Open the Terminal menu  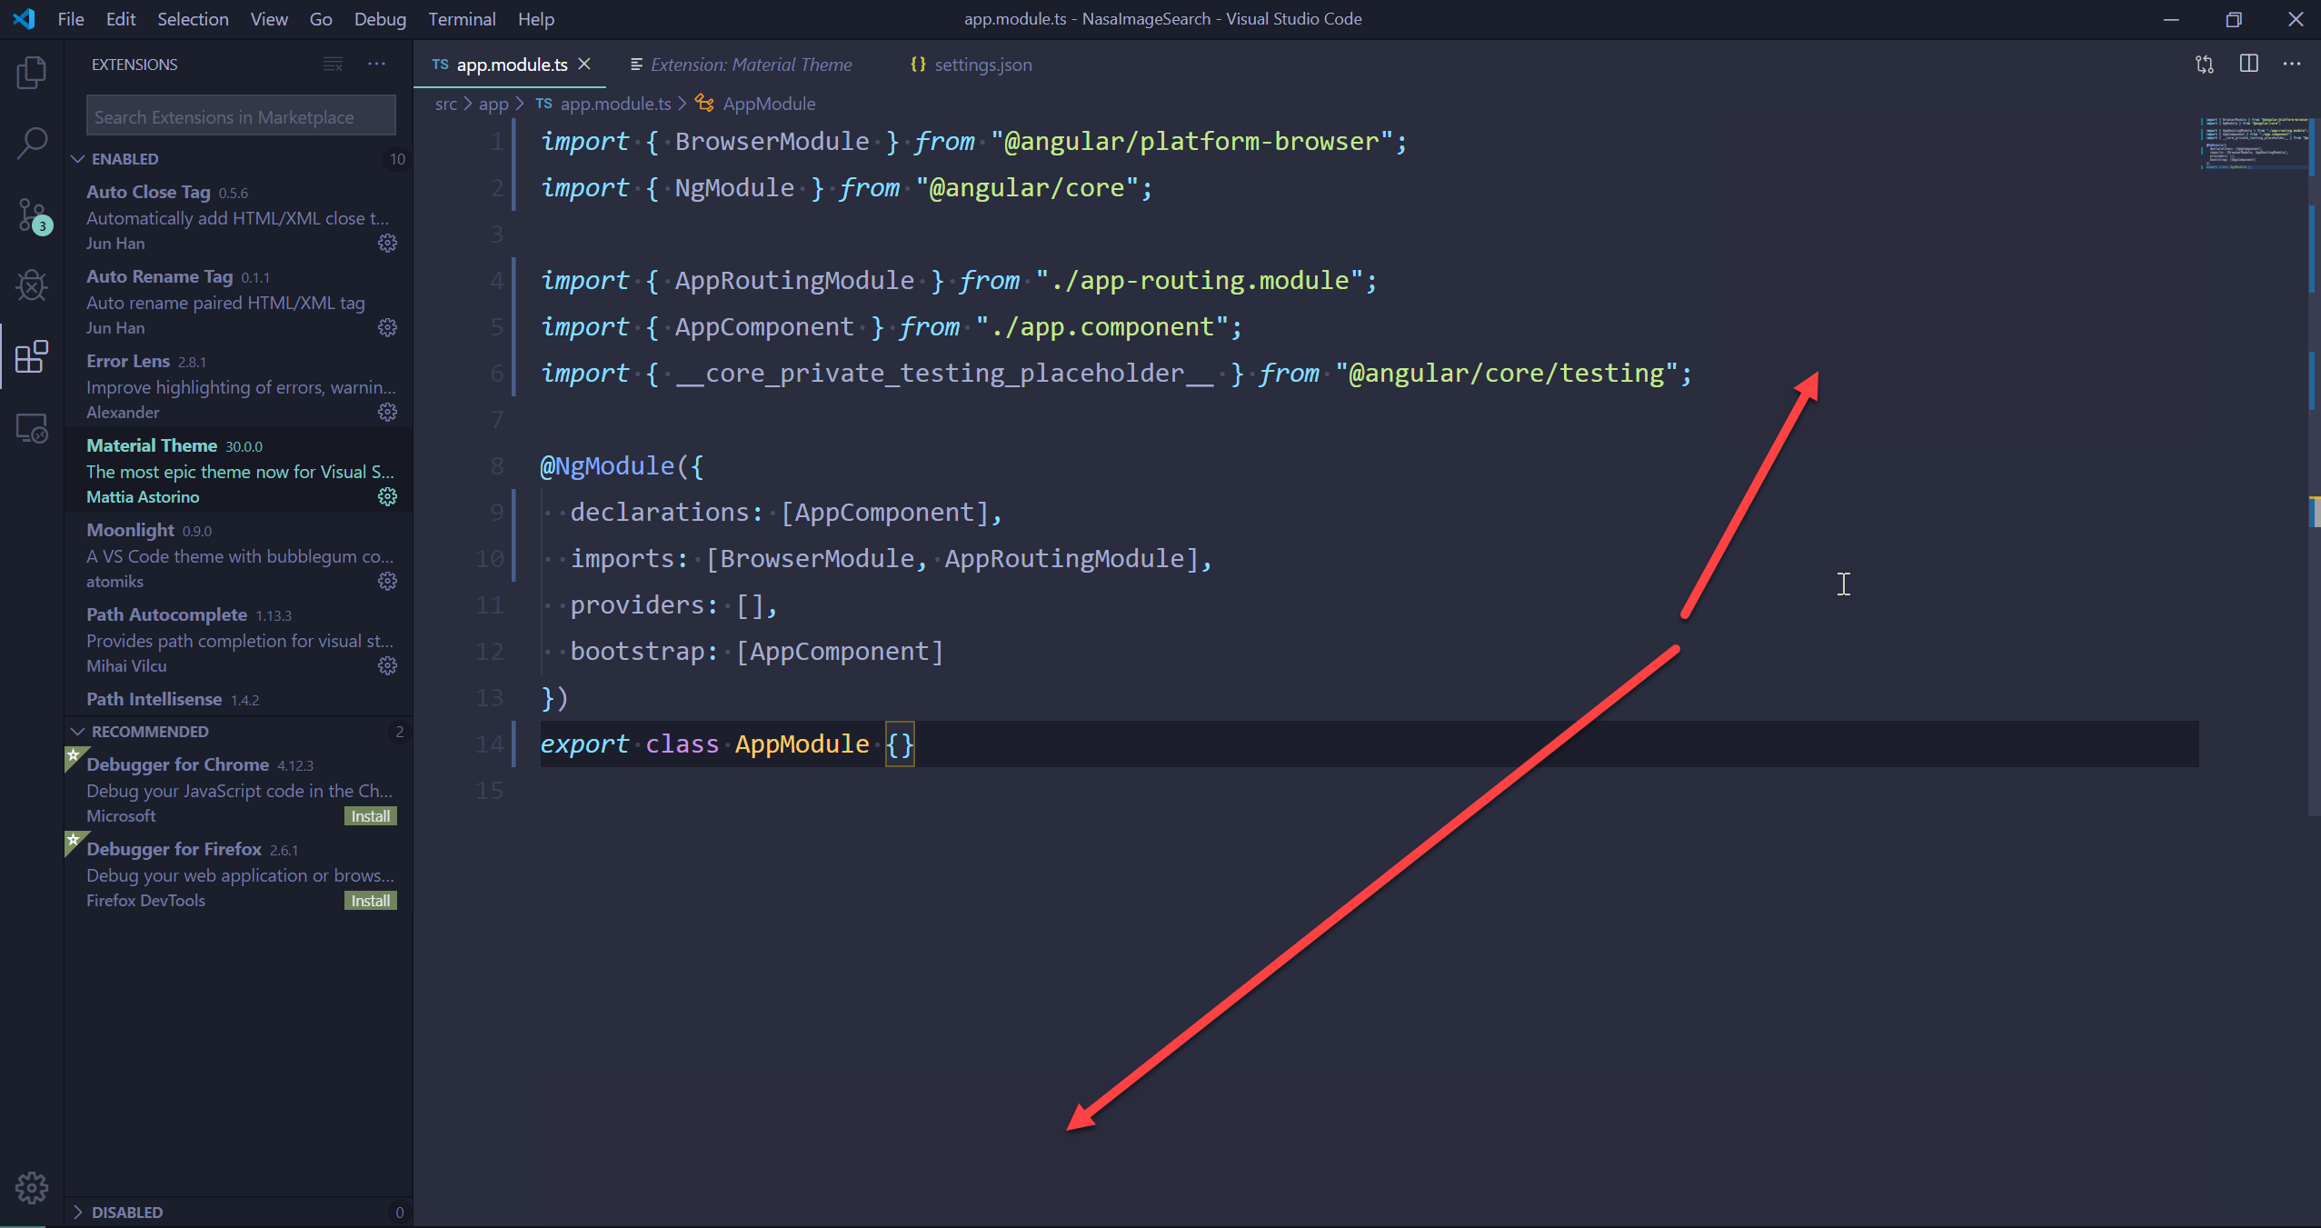pyautogui.click(x=462, y=18)
